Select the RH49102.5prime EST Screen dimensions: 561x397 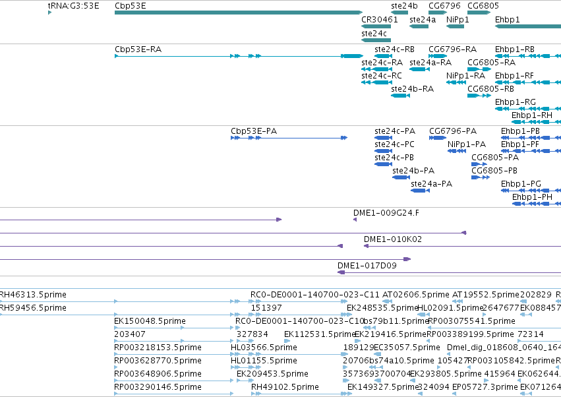click(302, 394)
